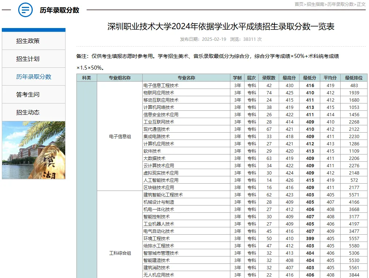Image resolution: width=369 pixels, height=278 pixels.
Task: Select the 云计算技术应用 major name
Action: (159, 166)
